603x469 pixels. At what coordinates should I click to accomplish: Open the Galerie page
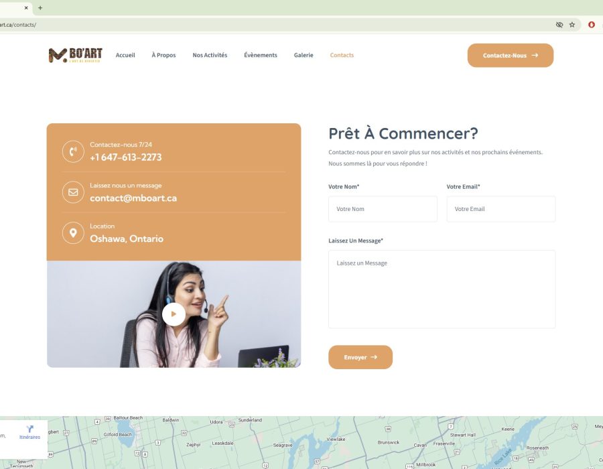coord(304,56)
